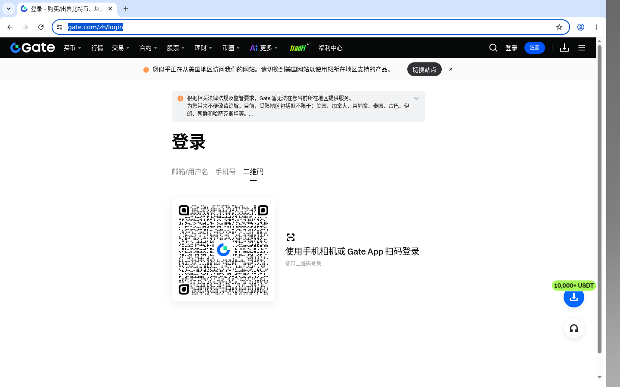Click the 登录 page heading
Screen dimensions: 620x387
pos(189,141)
